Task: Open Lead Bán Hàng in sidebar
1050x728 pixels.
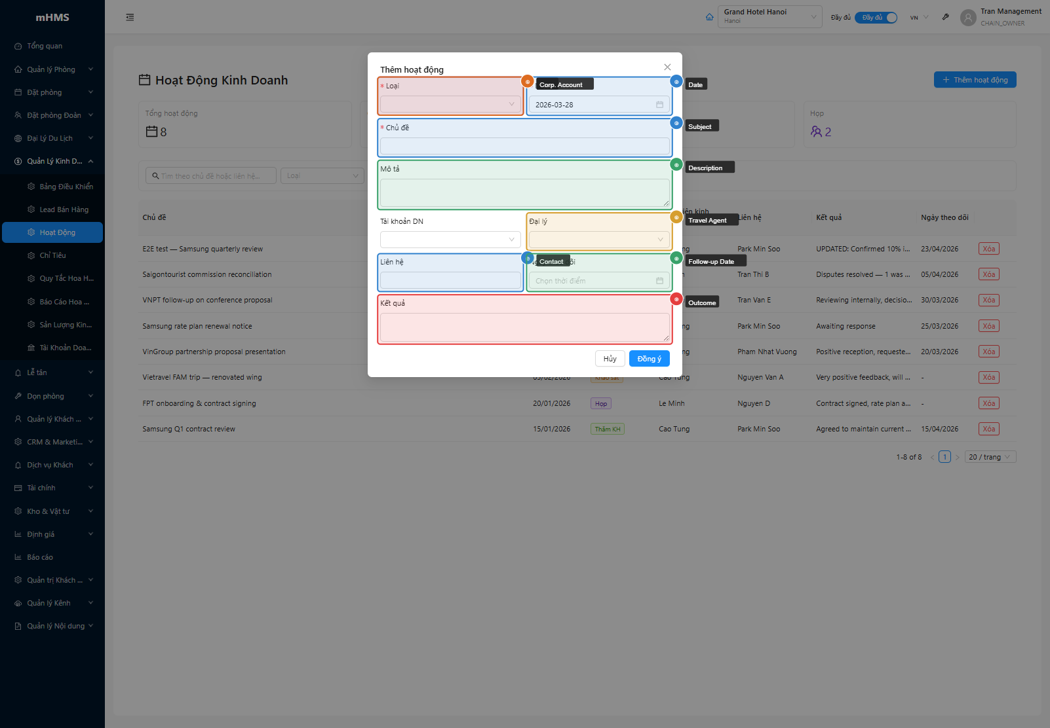Action: tap(64, 209)
